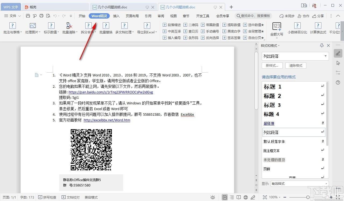Open the 审阅 ribbon tab

point(161,16)
